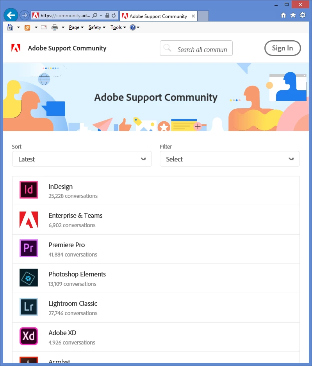
Task: Click the browser Forward arrow button
Action: pyautogui.click(x=24, y=16)
